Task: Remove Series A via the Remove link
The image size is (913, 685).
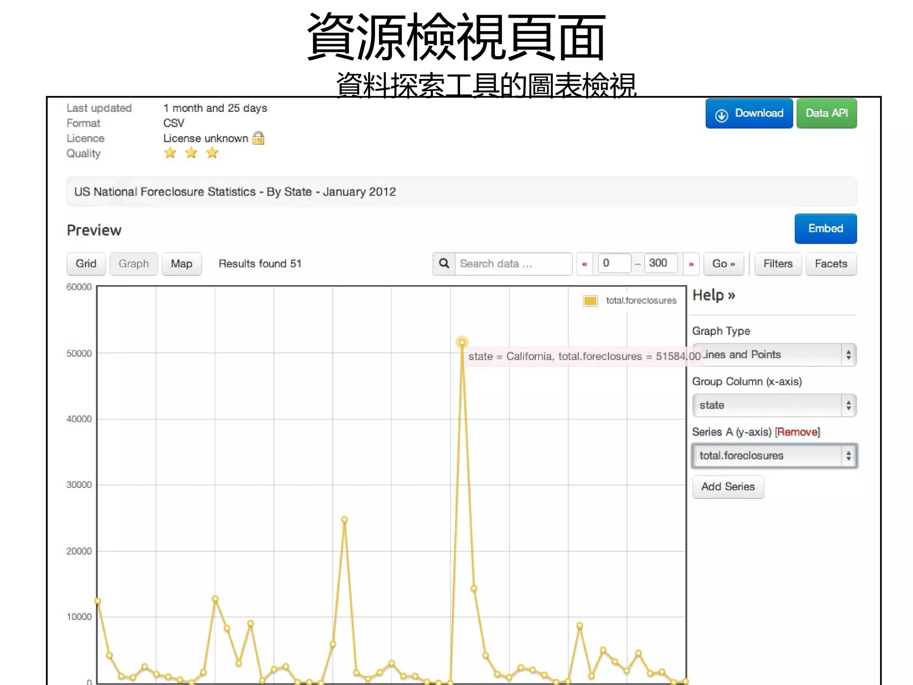Action: [798, 432]
